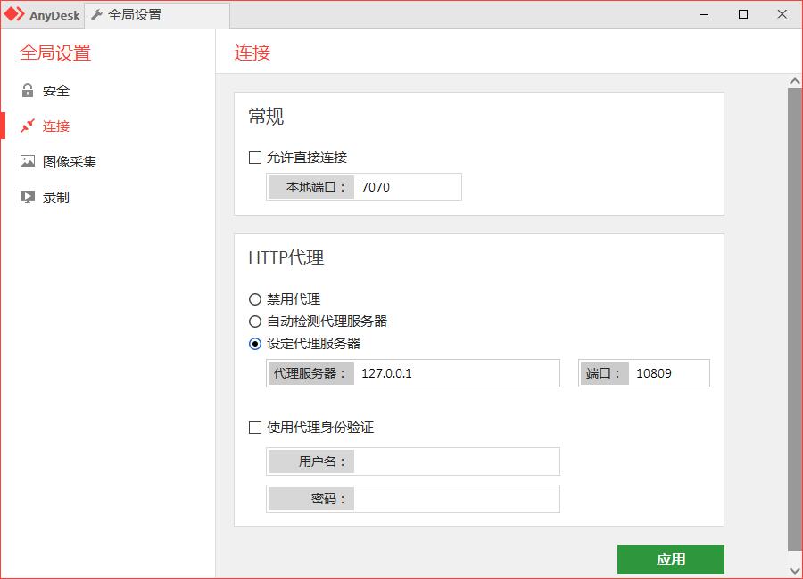Click the recording icon beside 录制
Viewport: 803px width, 579px height.
click(28, 197)
